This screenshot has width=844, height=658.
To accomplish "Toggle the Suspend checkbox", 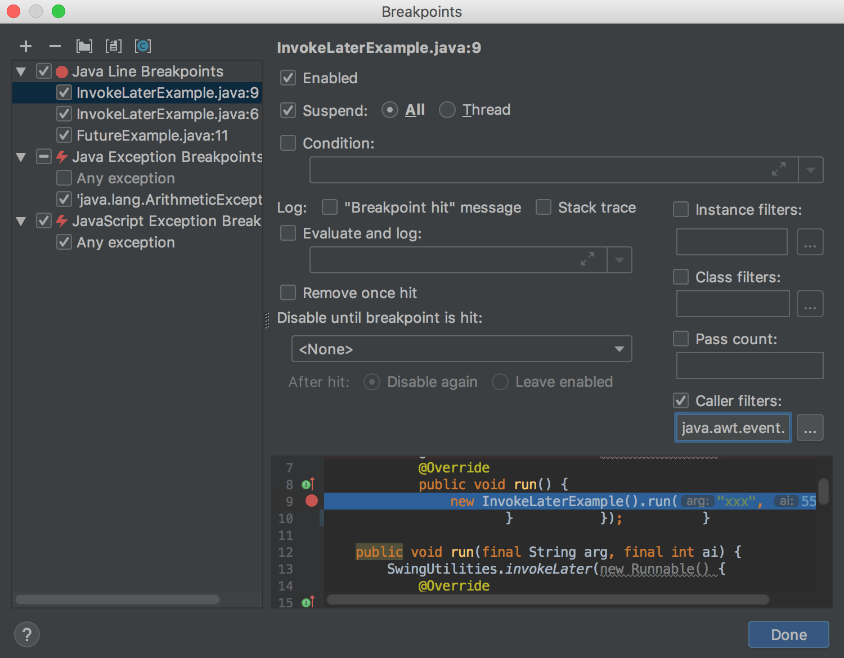I will [x=288, y=110].
